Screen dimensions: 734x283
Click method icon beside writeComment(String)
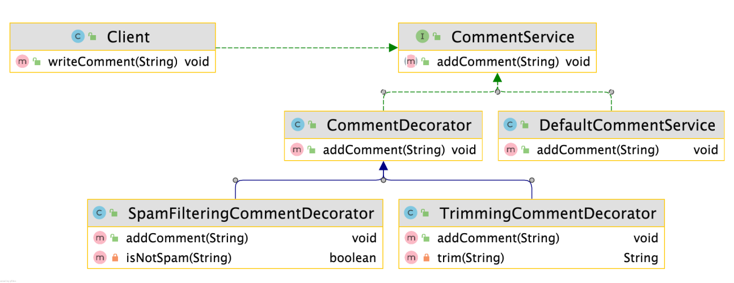click(x=23, y=61)
